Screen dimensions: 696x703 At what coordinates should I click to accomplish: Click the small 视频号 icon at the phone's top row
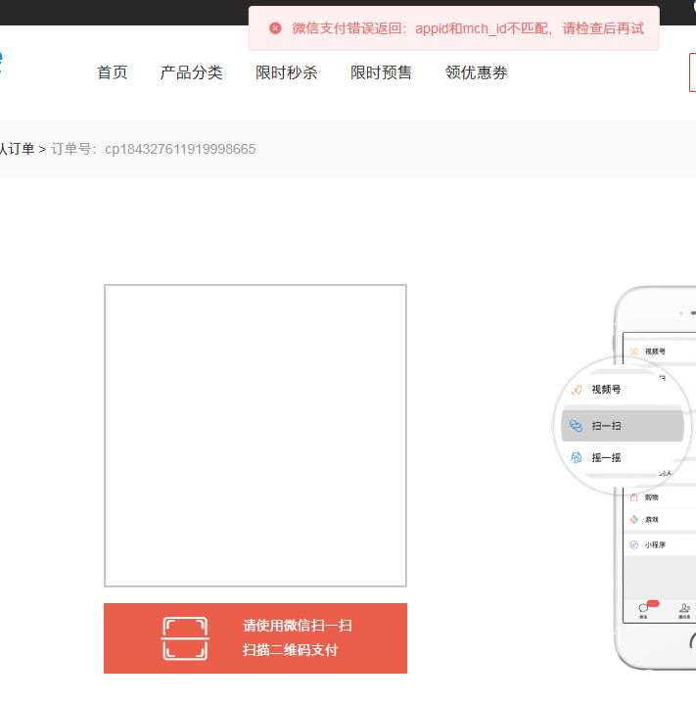(x=633, y=351)
